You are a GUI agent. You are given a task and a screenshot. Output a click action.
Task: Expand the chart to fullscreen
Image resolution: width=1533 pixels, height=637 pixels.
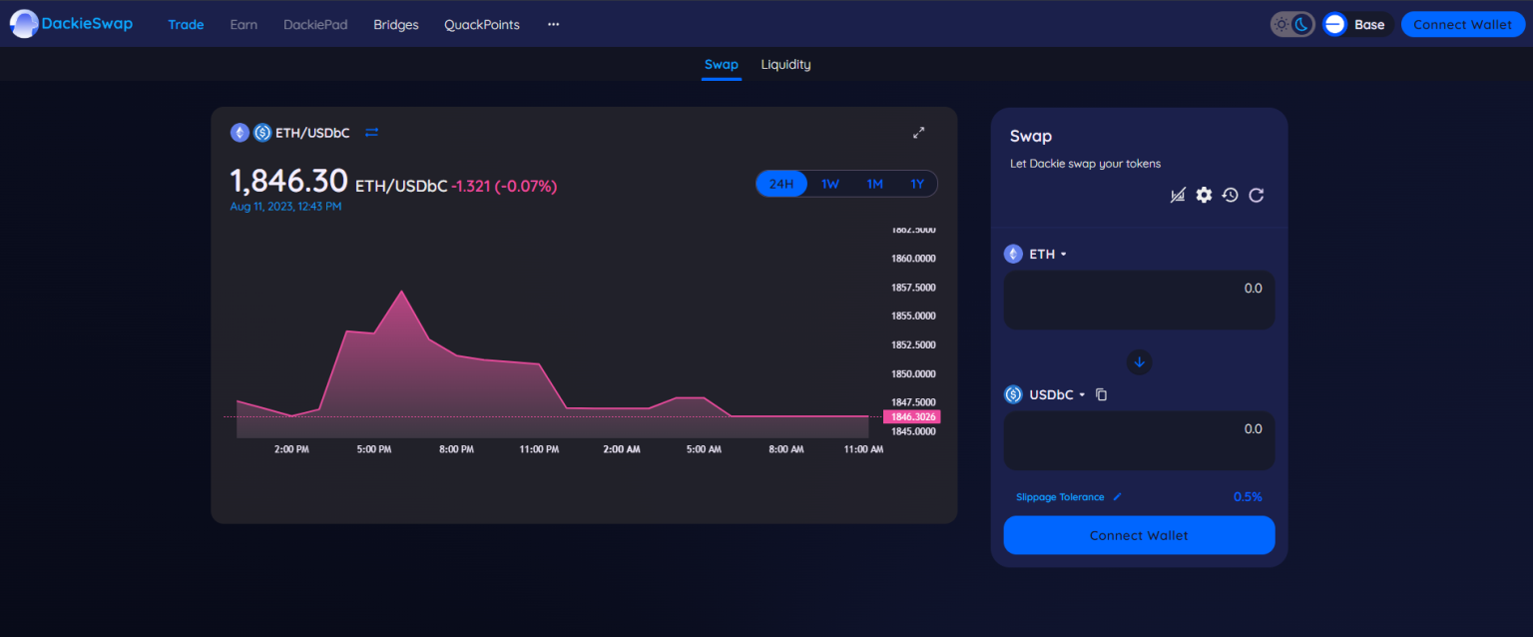(919, 132)
